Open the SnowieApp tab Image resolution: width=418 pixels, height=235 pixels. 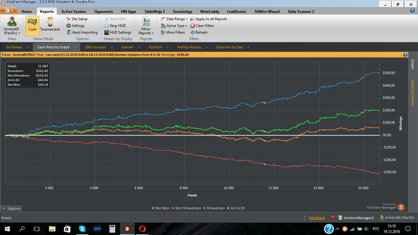(182, 11)
